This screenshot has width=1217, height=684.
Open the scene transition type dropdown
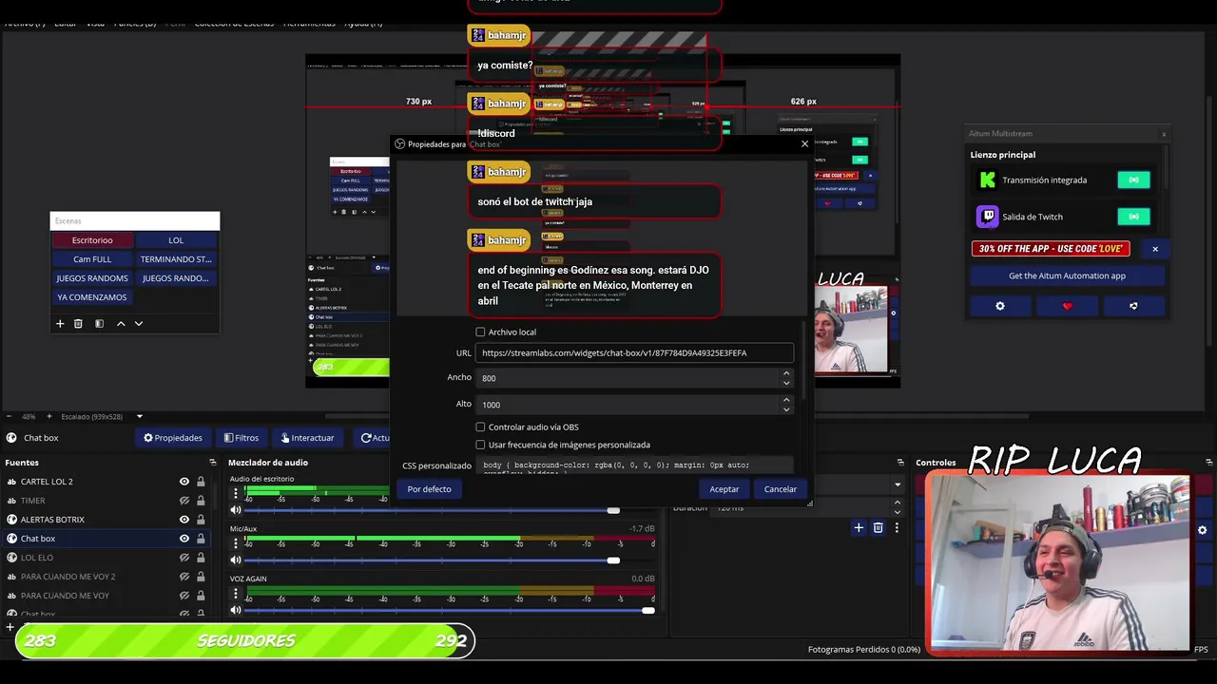click(897, 484)
